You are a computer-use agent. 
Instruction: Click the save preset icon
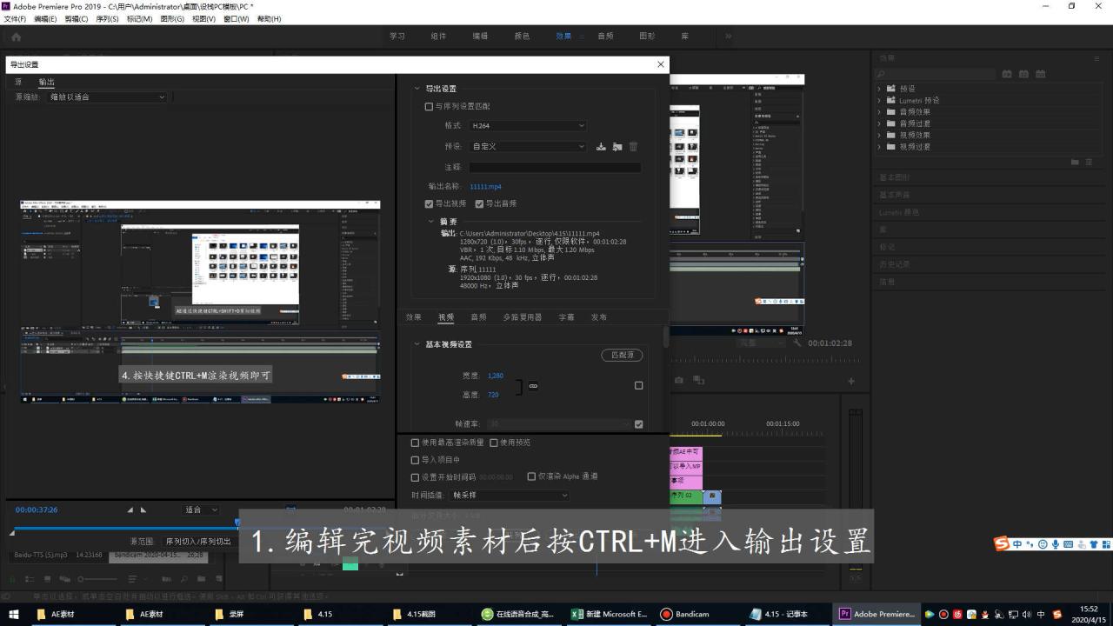coord(601,147)
